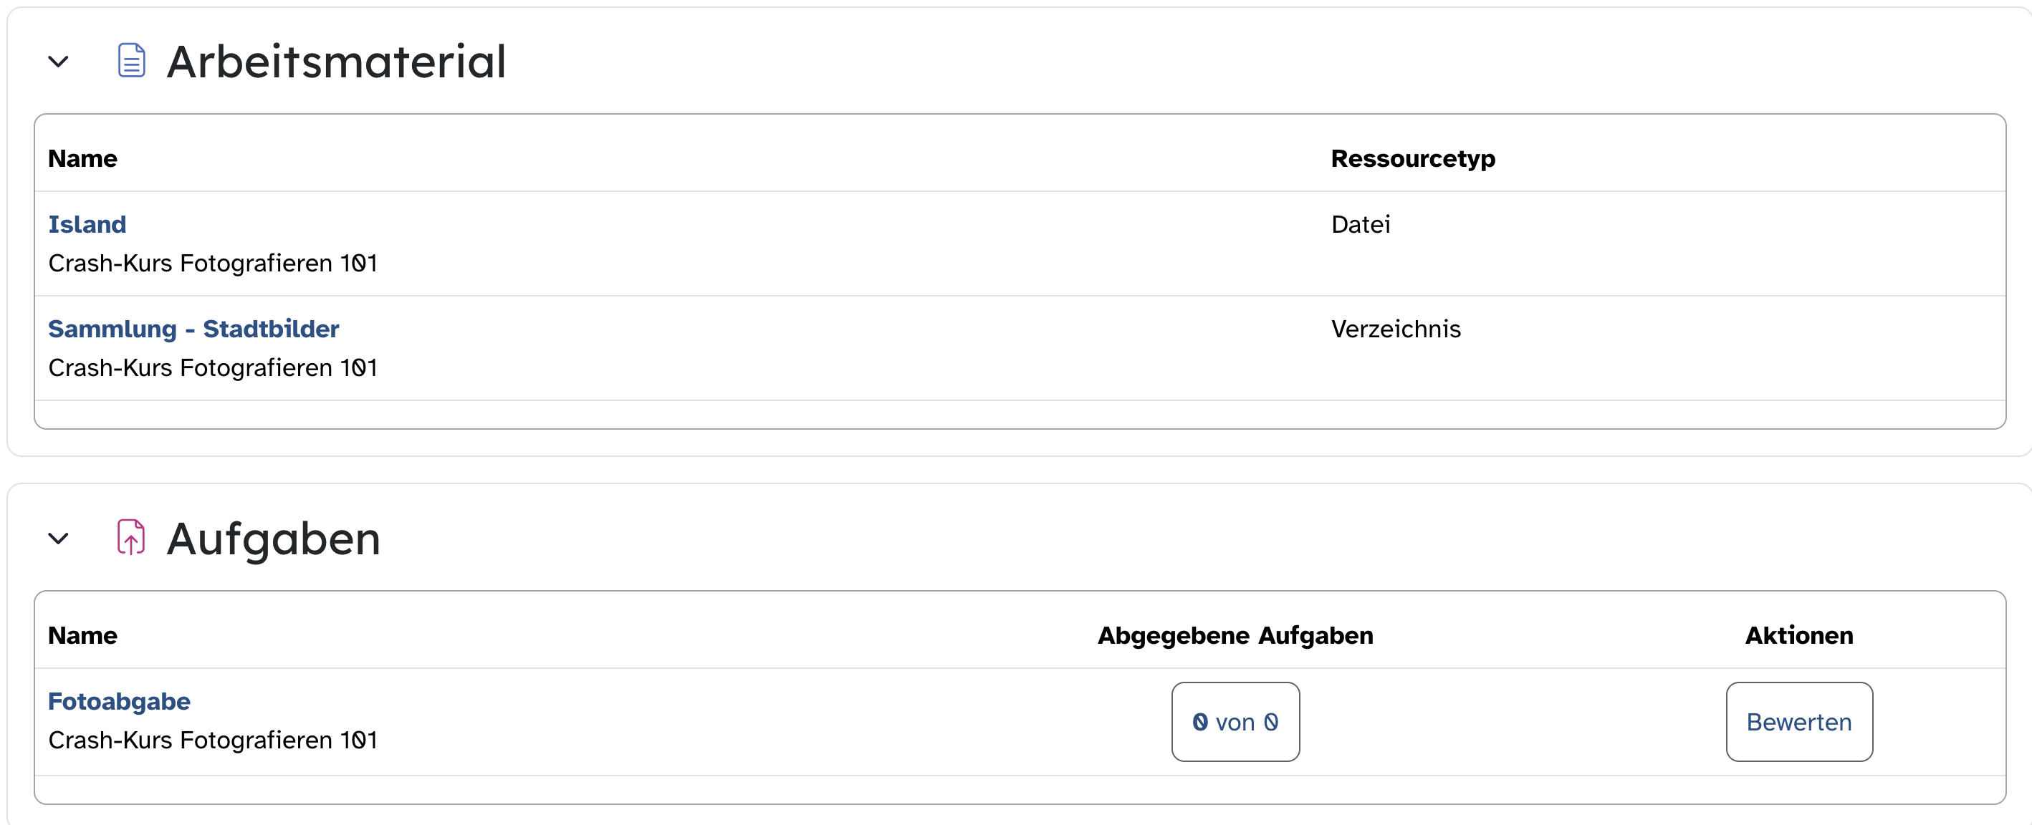
Task: Collapse the Aufgaben section chevron
Action: pos(58,539)
